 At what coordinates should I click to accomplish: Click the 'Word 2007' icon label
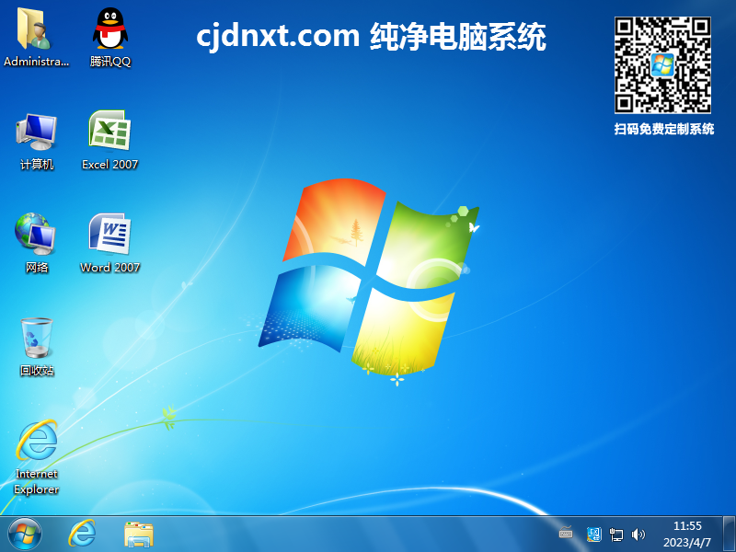point(109,268)
